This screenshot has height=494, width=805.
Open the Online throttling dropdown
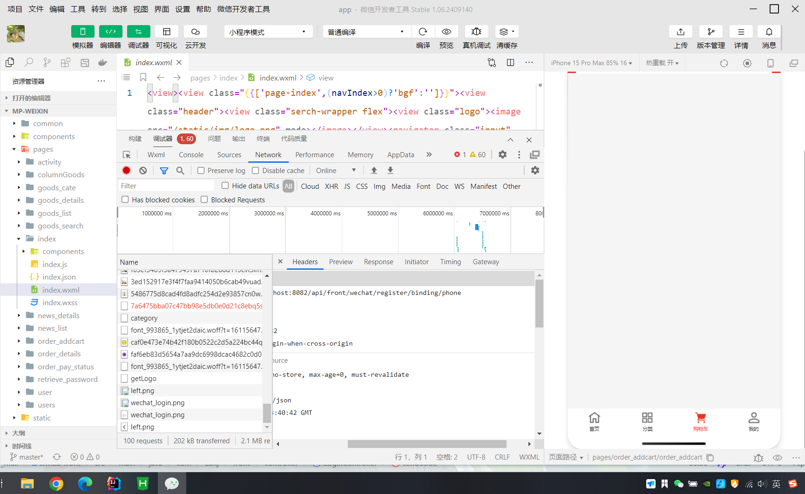tap(336, 170)
